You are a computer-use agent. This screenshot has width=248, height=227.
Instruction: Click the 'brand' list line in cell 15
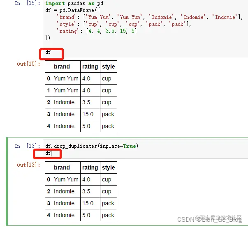click(150, 17)
